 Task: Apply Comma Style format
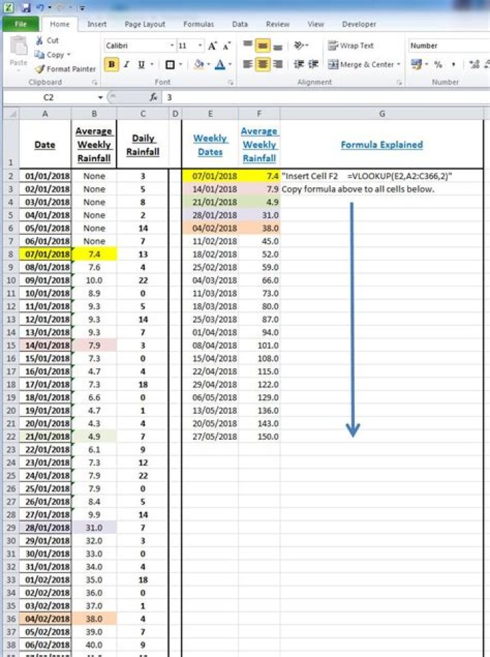pyautogui.click(x=453, y=64)
